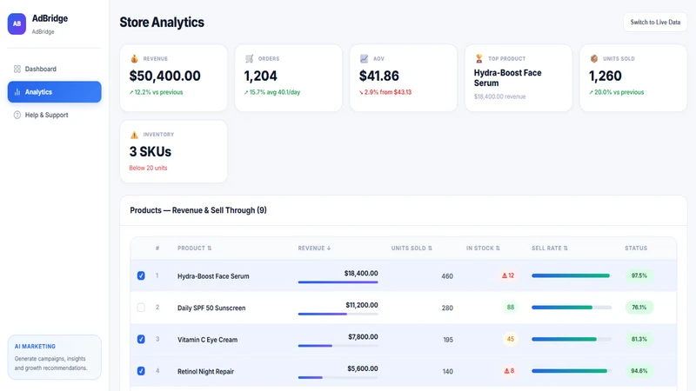The width and height of the screenshot is (696, 391).
Task: Sort table by In Stock column
Action: [x=483, y=249]
